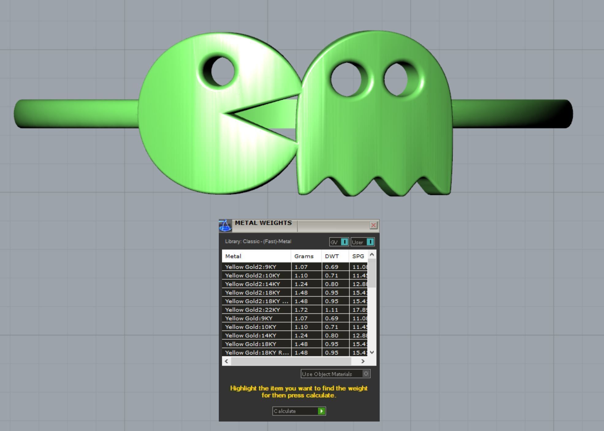
Task: Close the Metal Weights dialog
Action: [373, 225]
